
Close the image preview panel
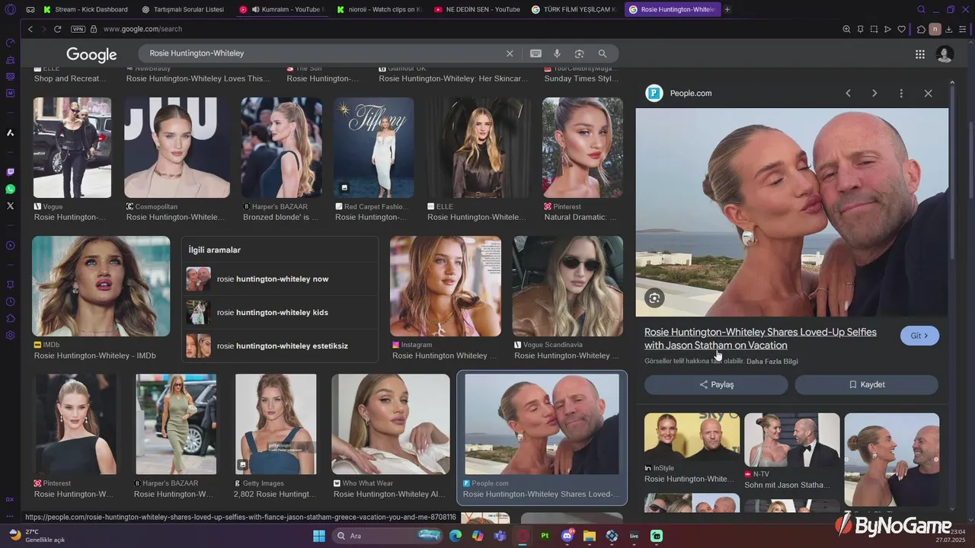coord(928,93)
